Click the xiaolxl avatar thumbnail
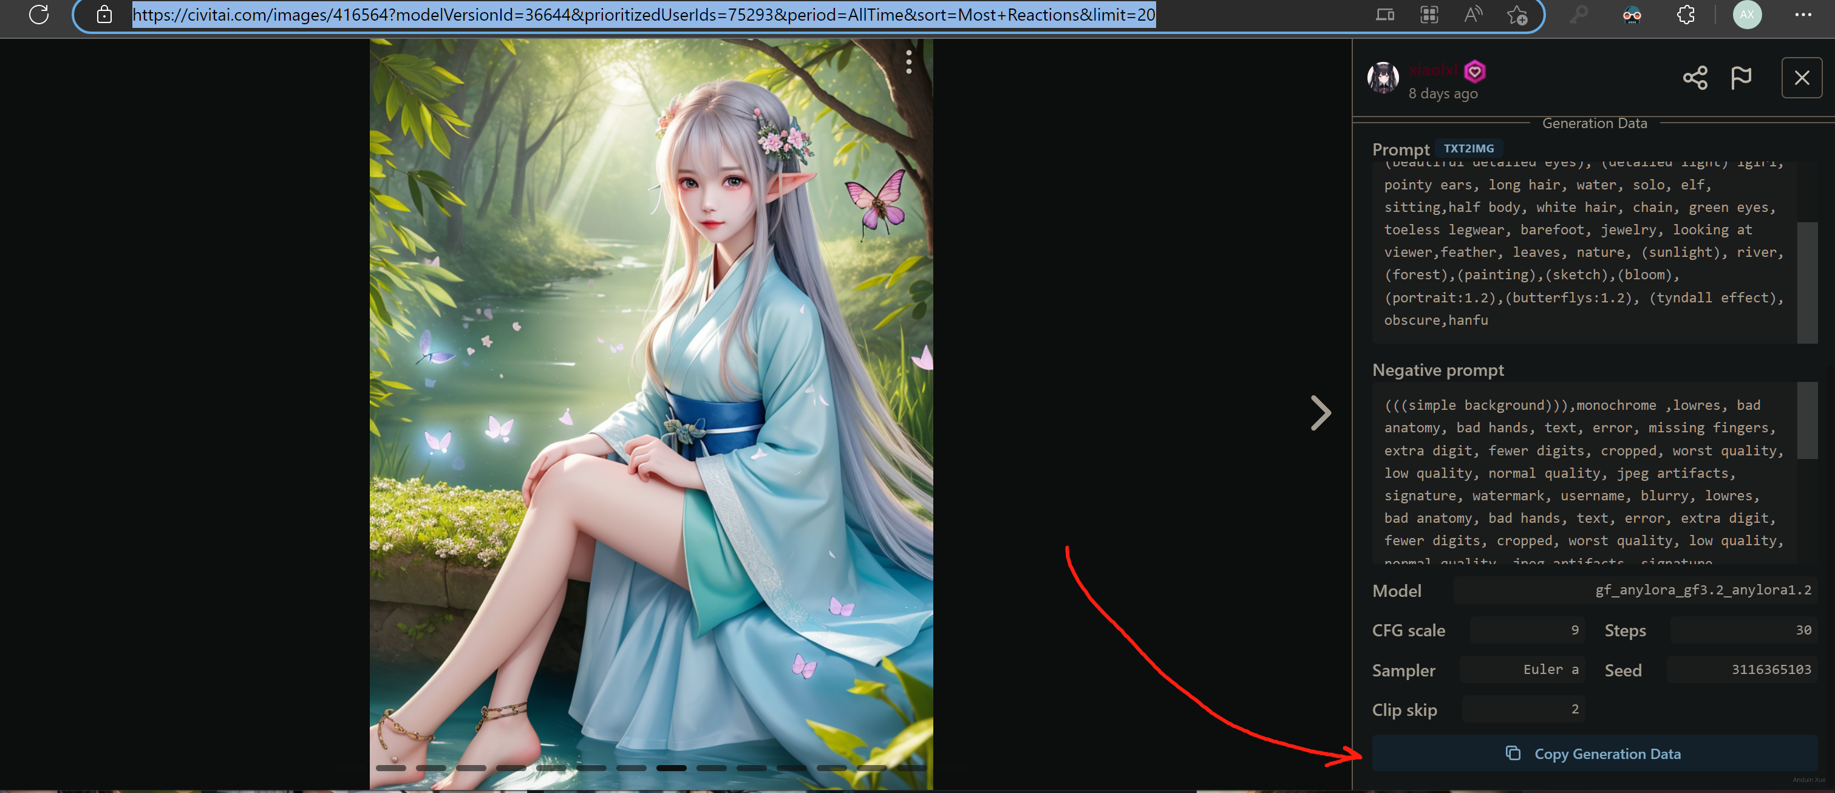 tap(1383, 78)
